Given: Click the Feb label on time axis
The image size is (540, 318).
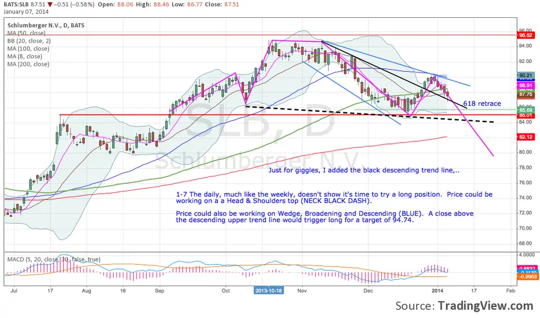Looking at the screenshot, I should [510, 290].
